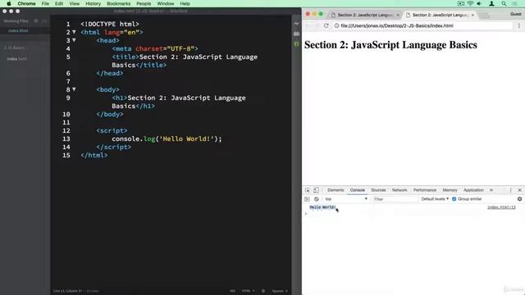Open Brackets Live Preview lightning icon
The height and width of the screenshot is (295, 525).
coord(296,24)
